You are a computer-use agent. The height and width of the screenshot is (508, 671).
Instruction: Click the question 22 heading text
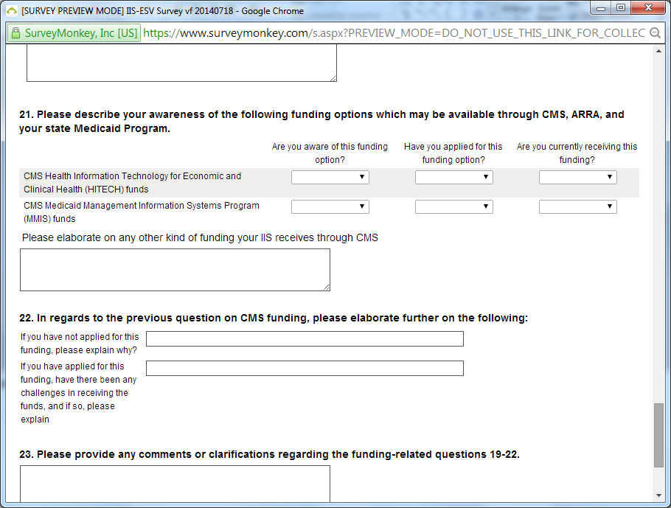(x=274, y=318)
